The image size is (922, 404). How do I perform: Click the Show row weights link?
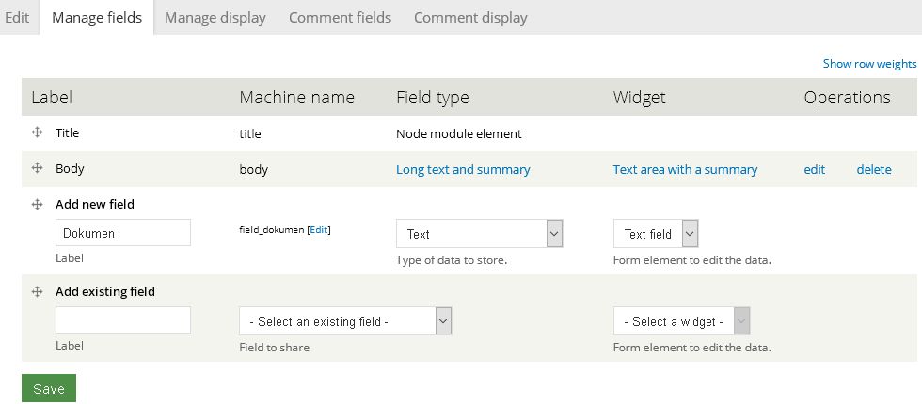(869, 64)
